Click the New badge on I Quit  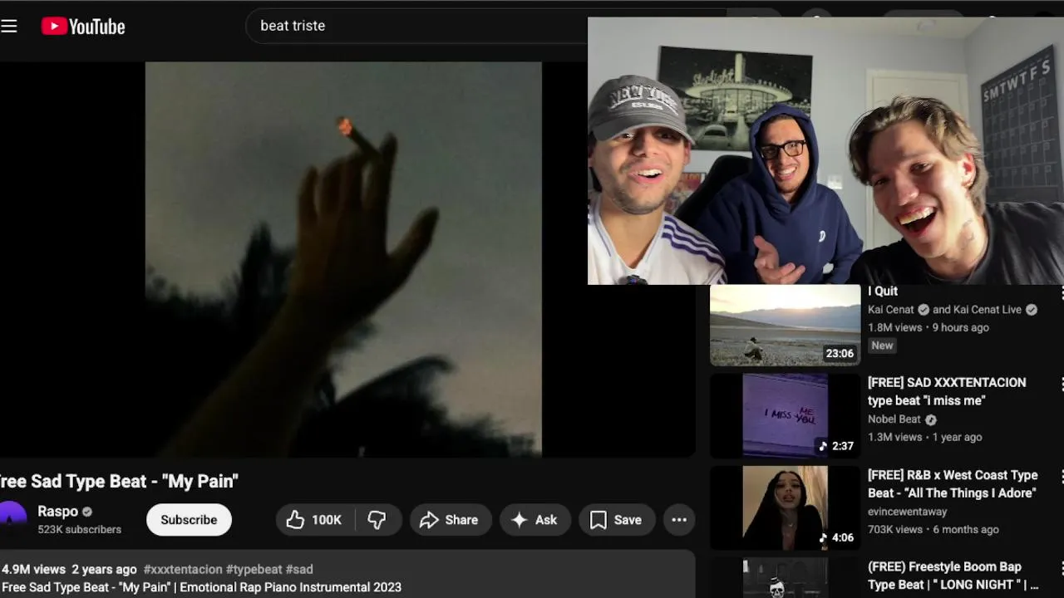pos(882,346)
